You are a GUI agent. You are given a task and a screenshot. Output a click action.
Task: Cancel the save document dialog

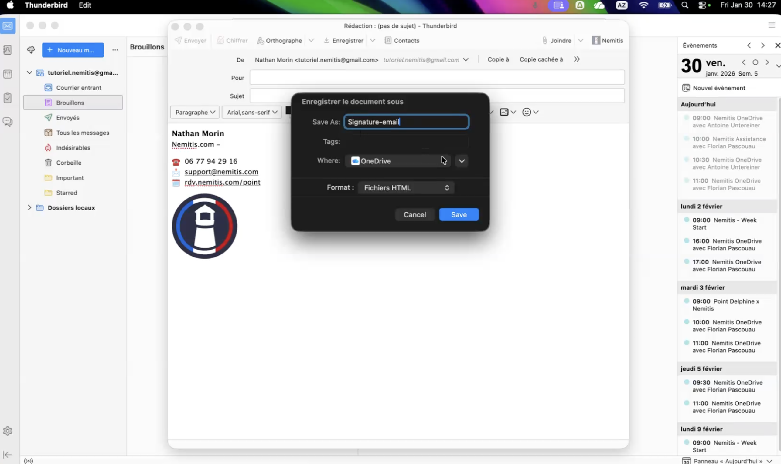(414, 214)
